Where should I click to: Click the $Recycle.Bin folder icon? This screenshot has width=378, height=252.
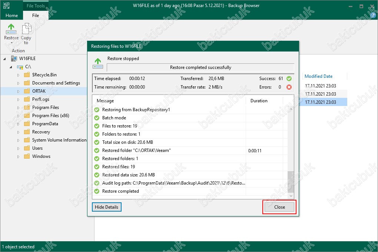pos(27,75)
